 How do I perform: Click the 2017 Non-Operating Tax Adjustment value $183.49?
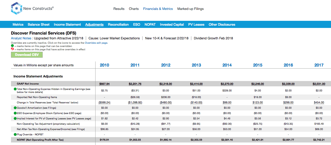(319, 124)
